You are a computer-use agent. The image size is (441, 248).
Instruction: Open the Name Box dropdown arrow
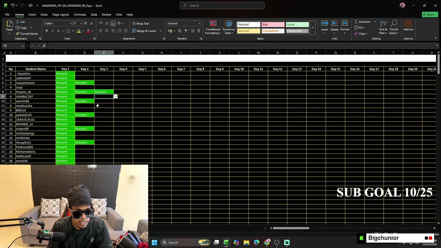23,46
